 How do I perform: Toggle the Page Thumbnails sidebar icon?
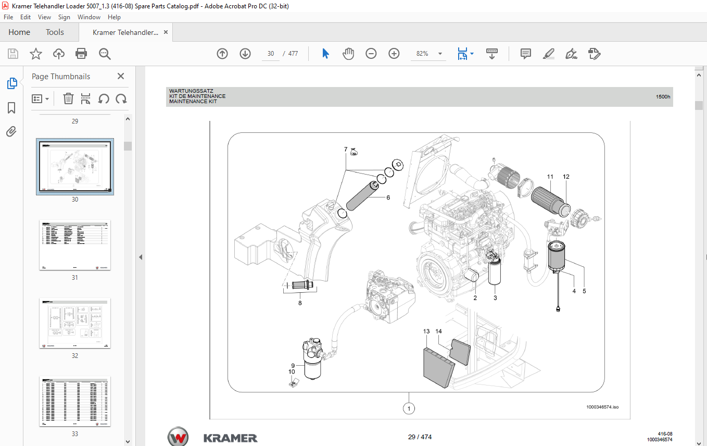click(11, 83)
